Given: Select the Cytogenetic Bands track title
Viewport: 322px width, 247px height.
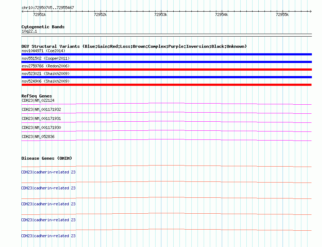Looking at the screenshot, I should coord(43,27).
